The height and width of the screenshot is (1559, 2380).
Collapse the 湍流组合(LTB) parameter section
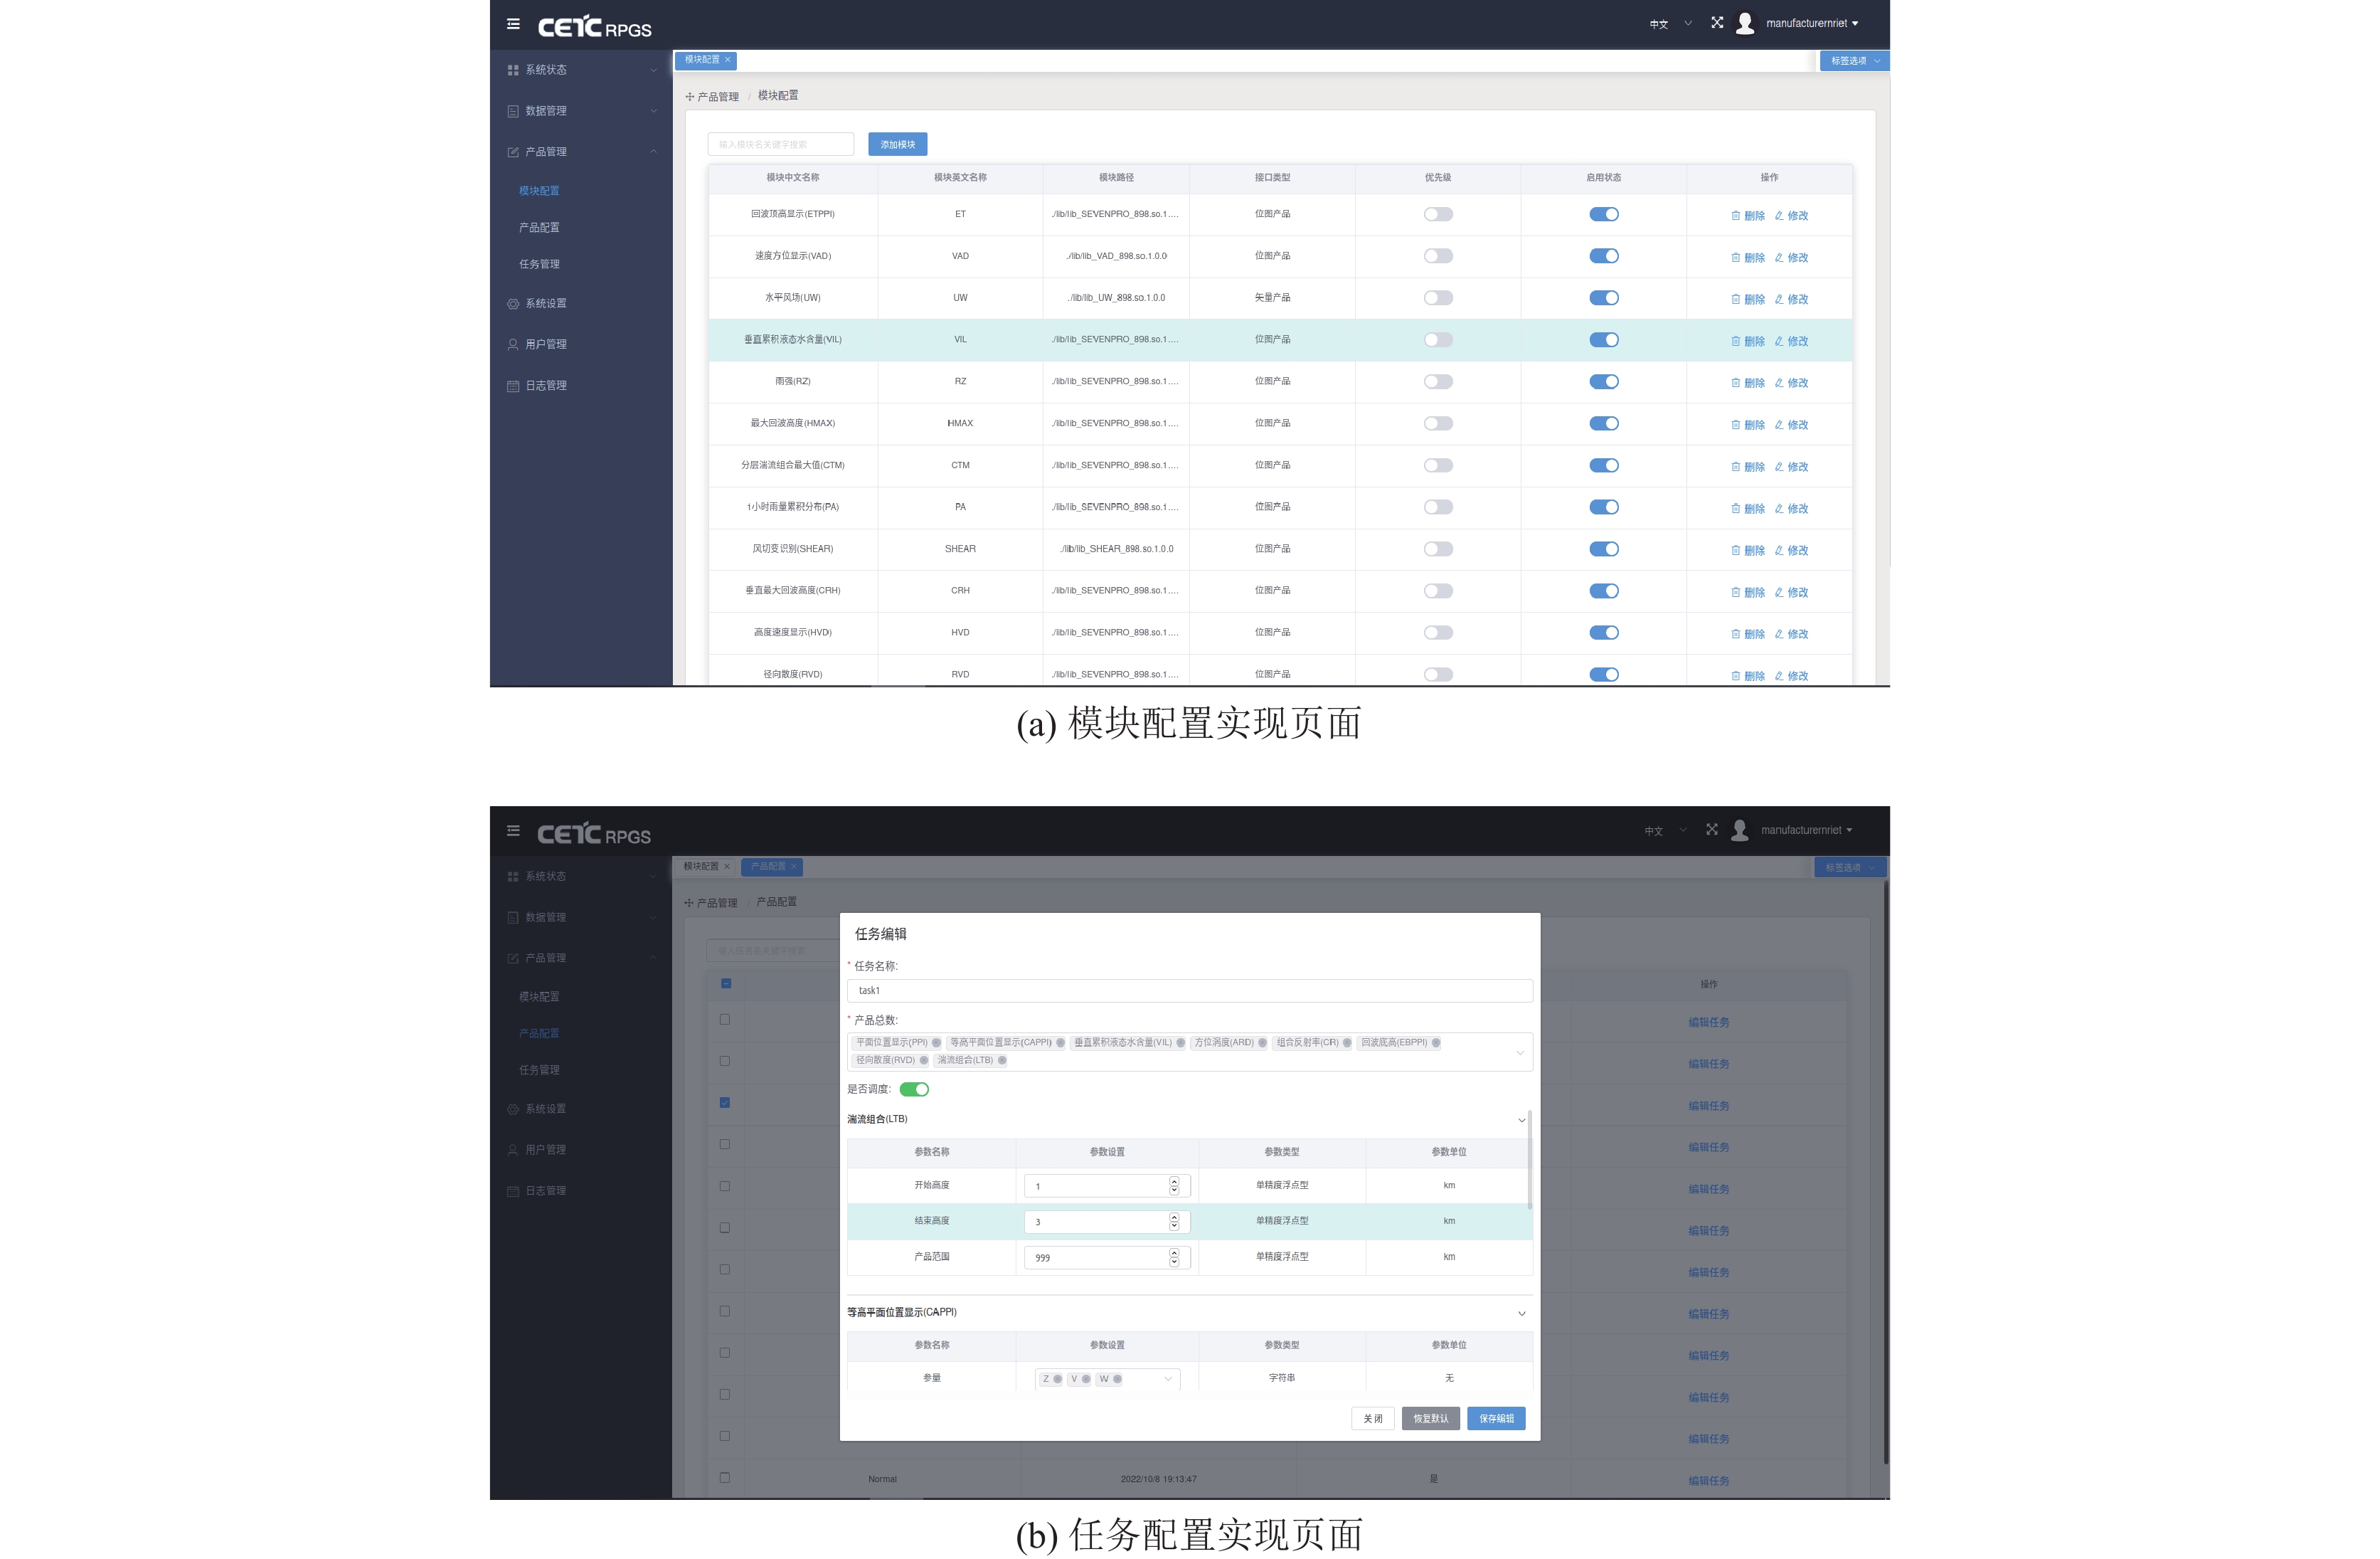coord(1522,1121)
